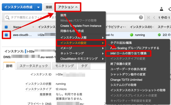Open the アクション dropdown button
Screen dimensions: 171x105
68,7
